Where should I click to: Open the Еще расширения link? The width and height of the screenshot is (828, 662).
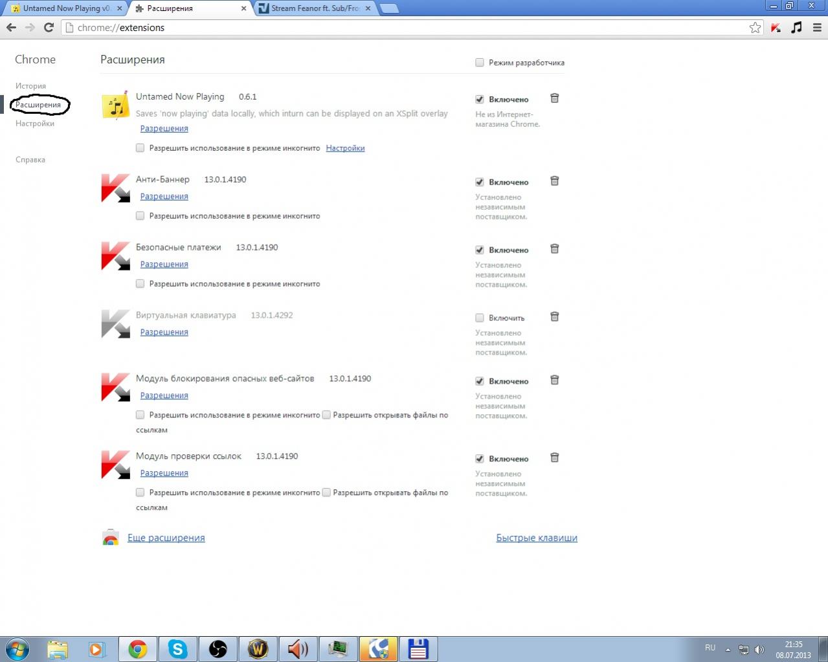pyautogui.click(x=166, y=538)
